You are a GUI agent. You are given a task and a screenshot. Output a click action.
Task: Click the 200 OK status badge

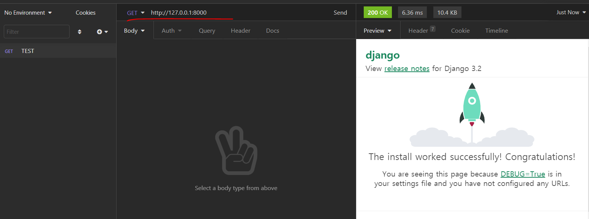(378, 12)
